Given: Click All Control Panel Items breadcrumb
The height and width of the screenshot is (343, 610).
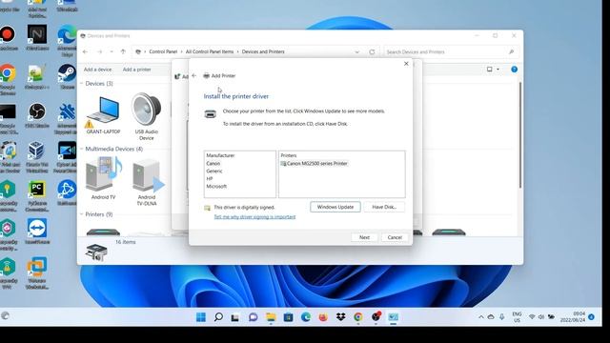Looking at the screenshot, I should [210, 51].
